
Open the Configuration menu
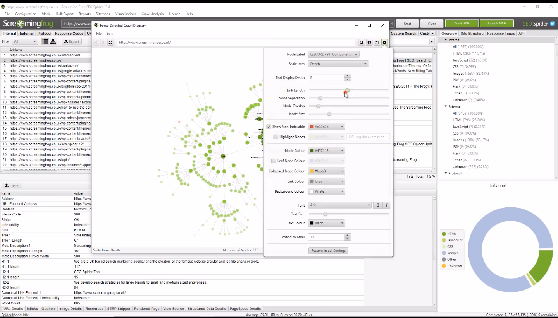26,14
